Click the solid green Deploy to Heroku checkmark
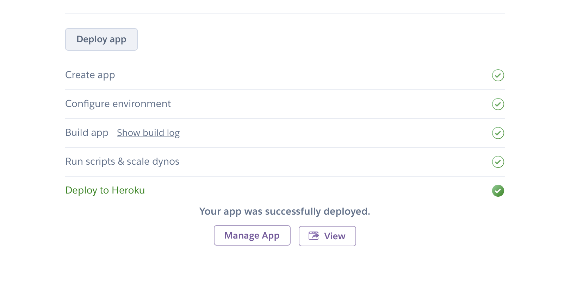Image resolution: width=577 pixels, height=285 pixels. 498,191
